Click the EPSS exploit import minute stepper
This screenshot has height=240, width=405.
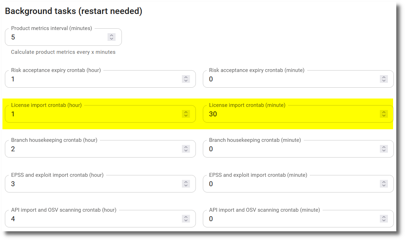point(383,183)
